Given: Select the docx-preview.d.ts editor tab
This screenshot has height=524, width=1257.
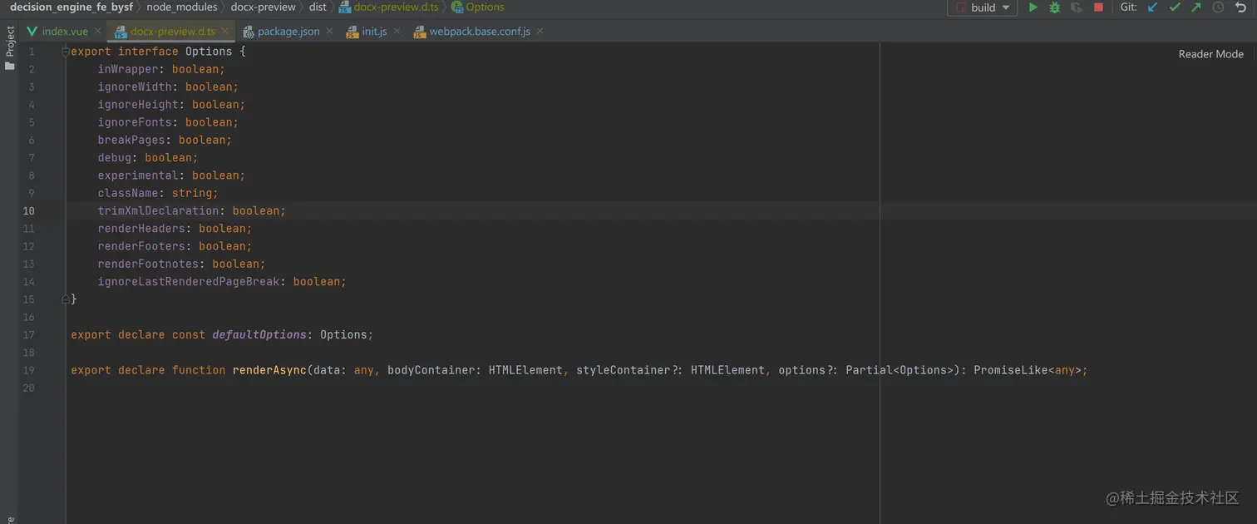Looking at the screenshot, I should click(172, 32).
